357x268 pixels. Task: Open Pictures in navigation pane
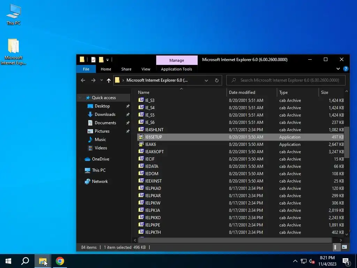(x=102, y=131)
